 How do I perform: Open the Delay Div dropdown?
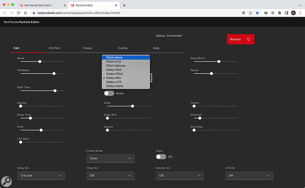41,175
